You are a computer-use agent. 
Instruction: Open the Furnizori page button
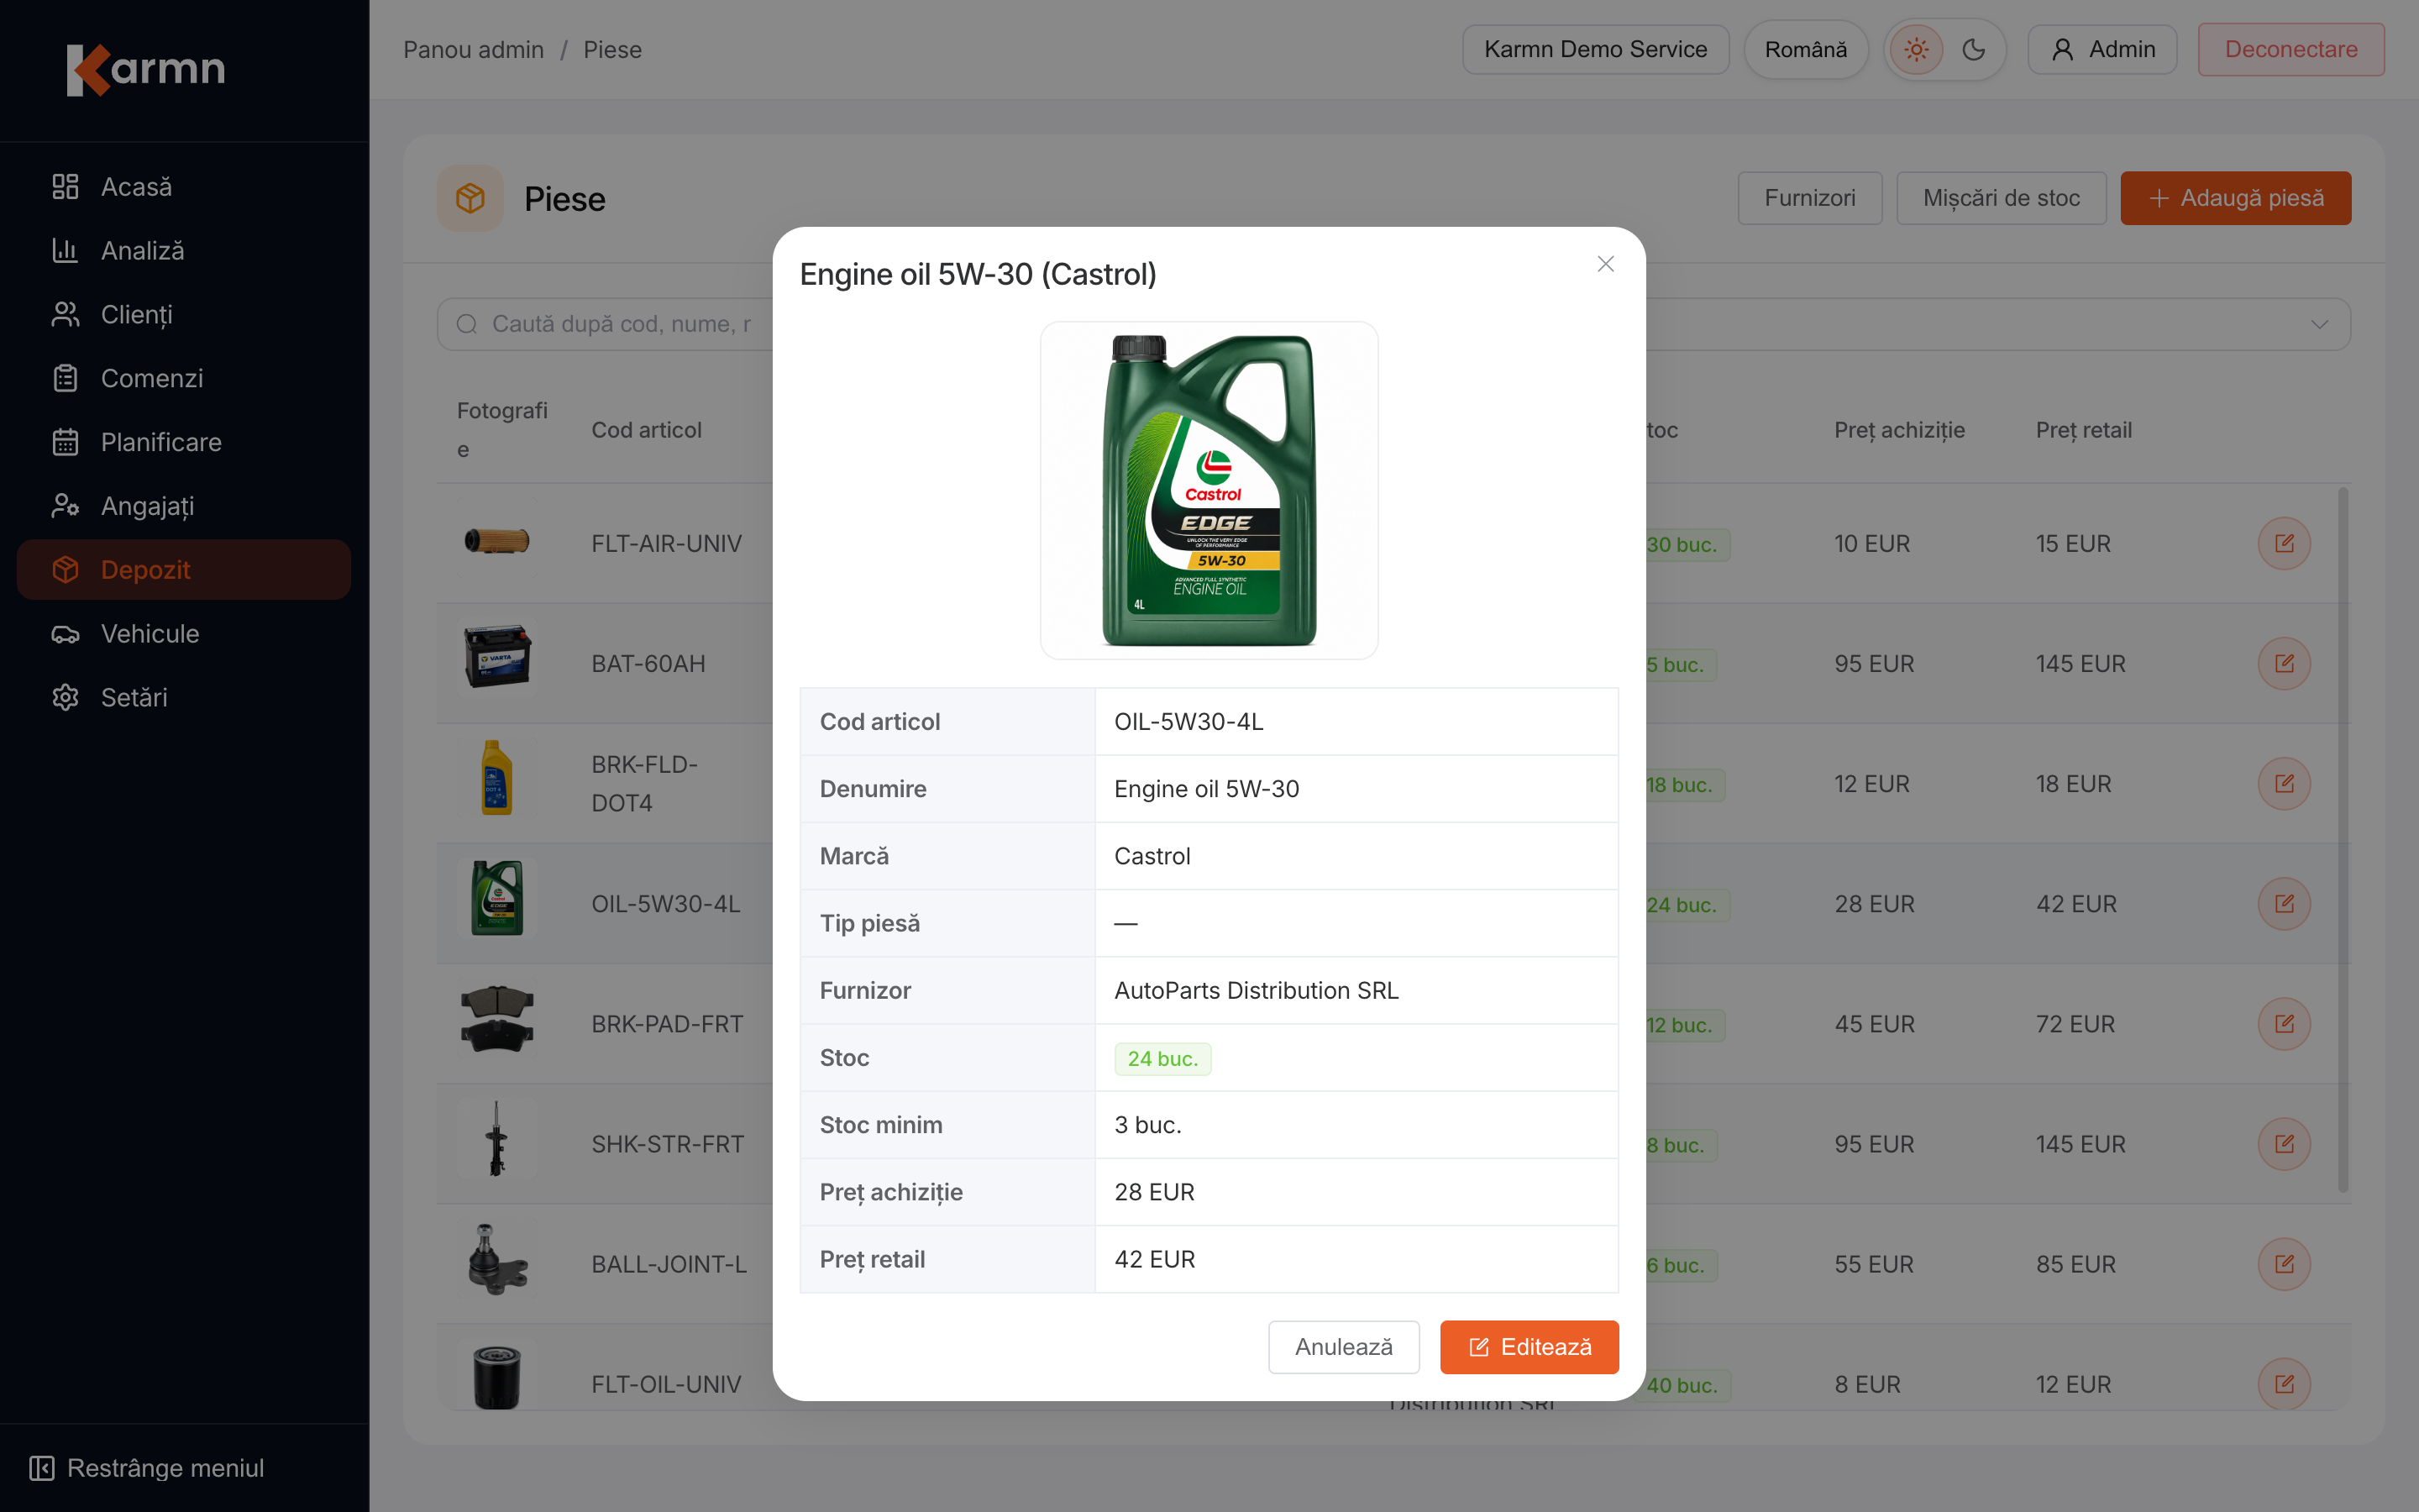(1809, 198)
